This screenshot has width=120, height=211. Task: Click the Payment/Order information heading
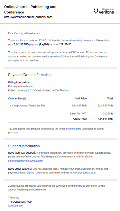pos(30,75)
